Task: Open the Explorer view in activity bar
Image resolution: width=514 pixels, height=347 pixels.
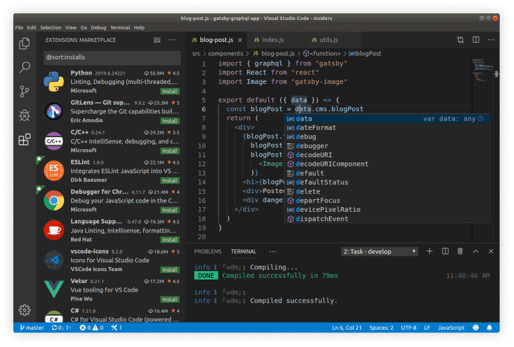Action: (24, 43)
